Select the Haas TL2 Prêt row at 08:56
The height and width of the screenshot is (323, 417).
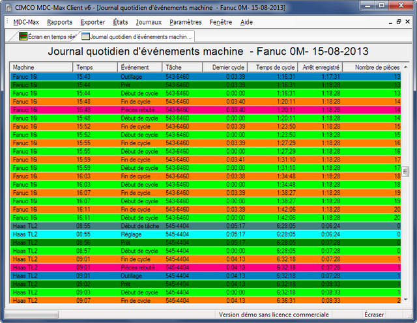click(206, 242)
